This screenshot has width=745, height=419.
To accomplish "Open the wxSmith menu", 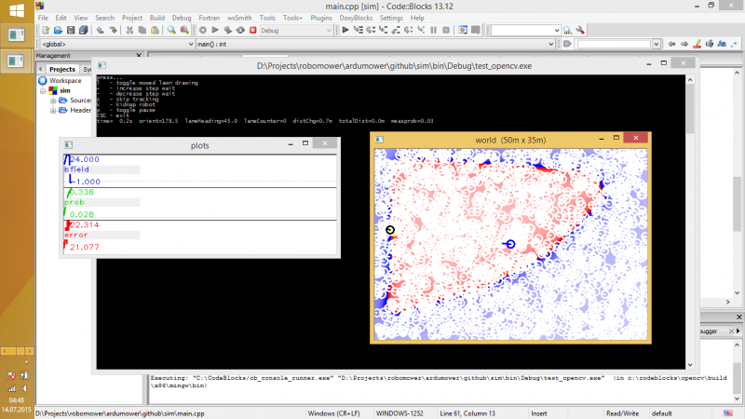I will click(x=239, y=18).
